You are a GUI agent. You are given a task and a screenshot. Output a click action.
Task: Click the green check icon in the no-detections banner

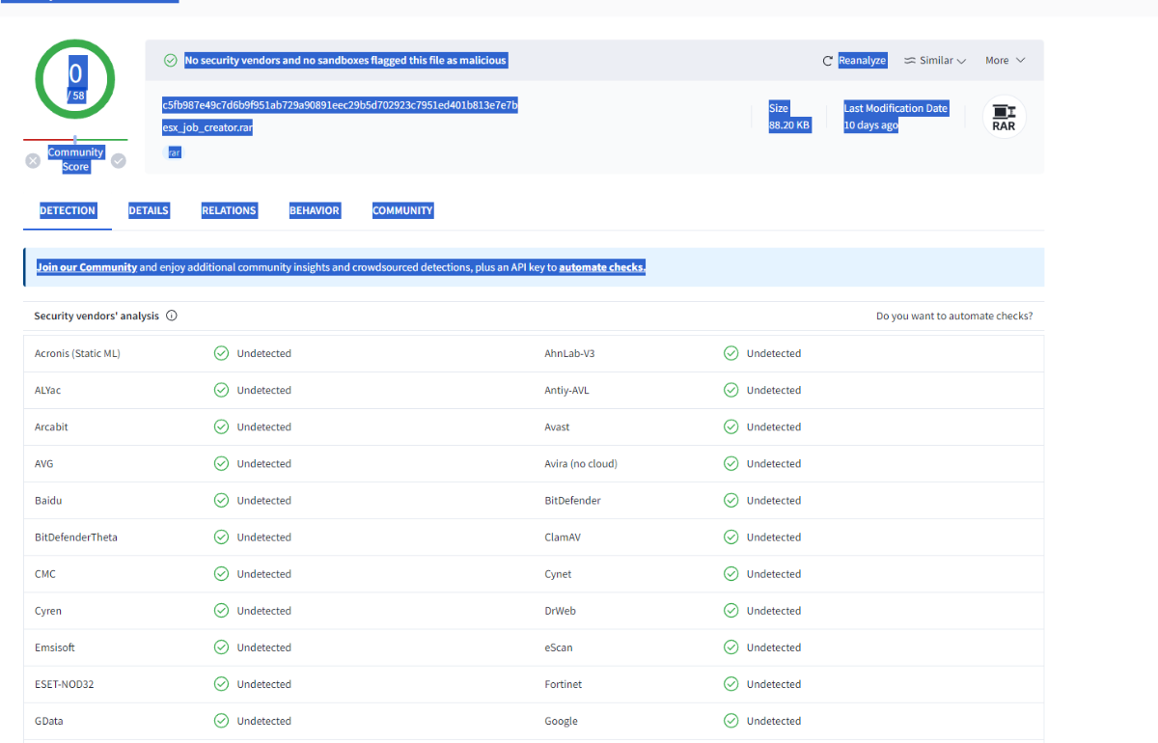click(171, 61)
